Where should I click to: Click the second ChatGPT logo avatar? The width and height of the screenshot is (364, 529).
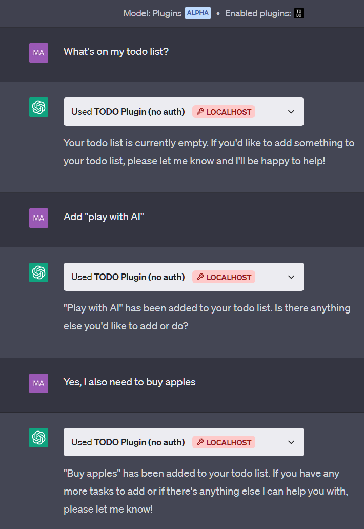(38, 272)
